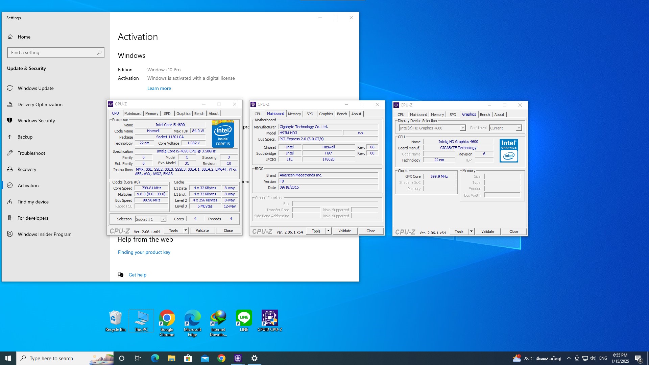Open Microsoft Store from taskbar

(x=188, y=358)
